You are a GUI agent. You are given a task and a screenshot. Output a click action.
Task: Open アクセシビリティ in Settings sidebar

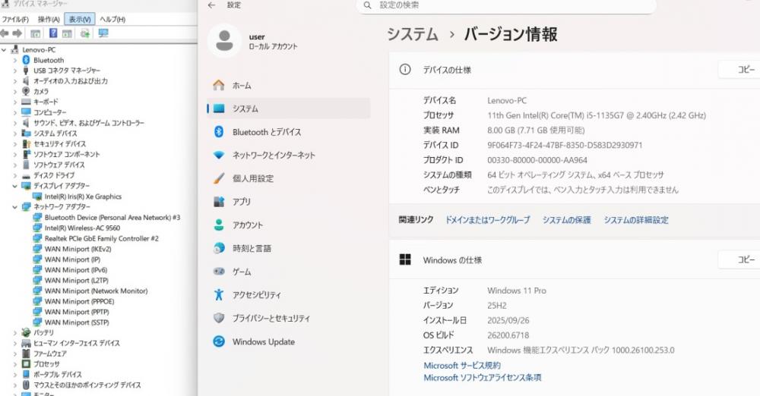point(288,295)
